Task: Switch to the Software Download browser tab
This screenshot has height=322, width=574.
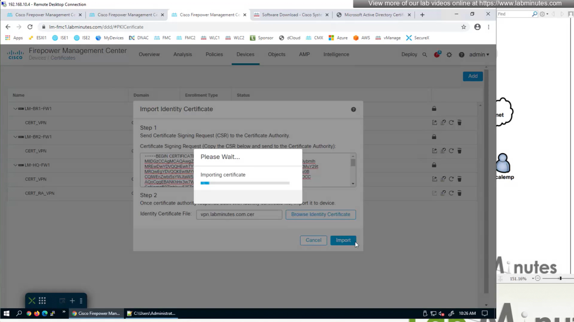Action: point(291,15)
